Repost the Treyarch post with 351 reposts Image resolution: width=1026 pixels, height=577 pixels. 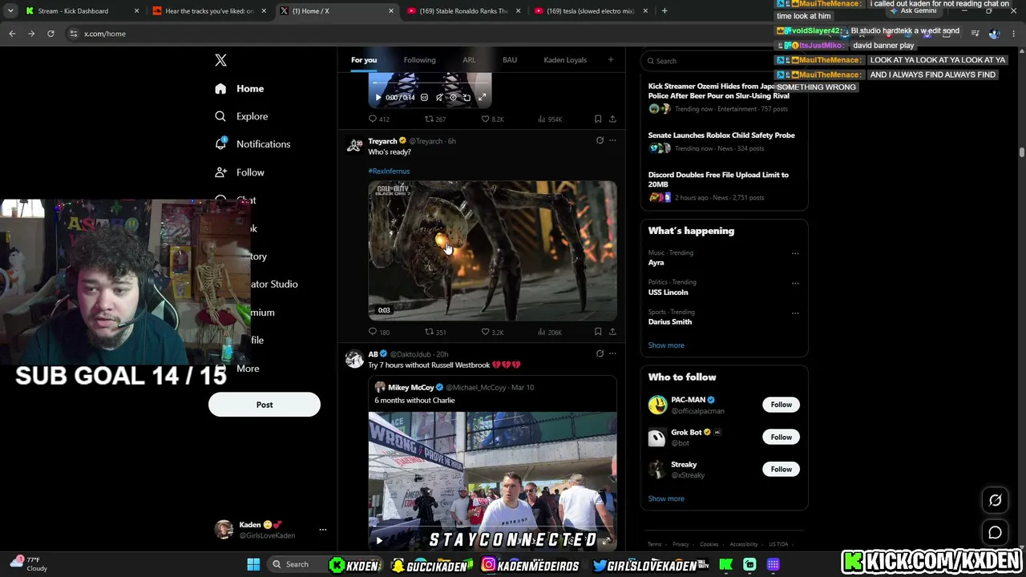point(434,332)
